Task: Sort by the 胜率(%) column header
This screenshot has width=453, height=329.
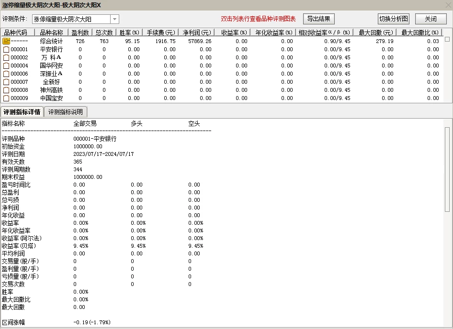Action: (x=129, y=33)
